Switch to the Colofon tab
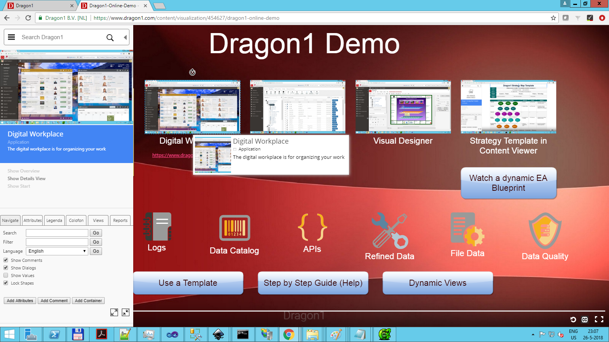Screen dimensions: 609x342 (76, 220)
